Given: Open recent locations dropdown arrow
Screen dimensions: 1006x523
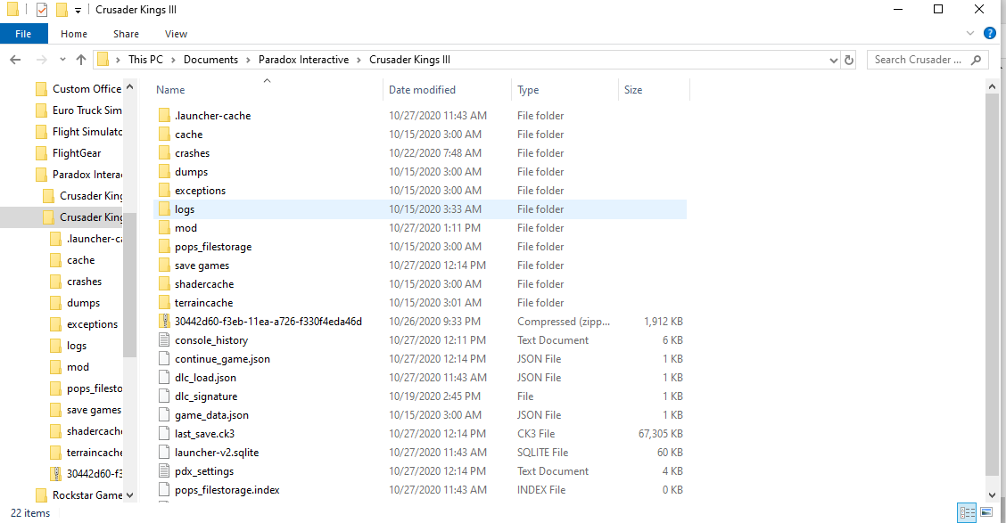Looking at the screenshot, I should 61,60.
